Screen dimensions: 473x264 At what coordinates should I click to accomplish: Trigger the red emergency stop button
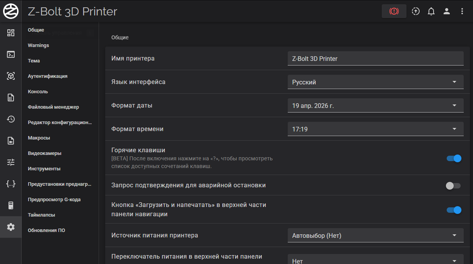(x=394, y=11)
